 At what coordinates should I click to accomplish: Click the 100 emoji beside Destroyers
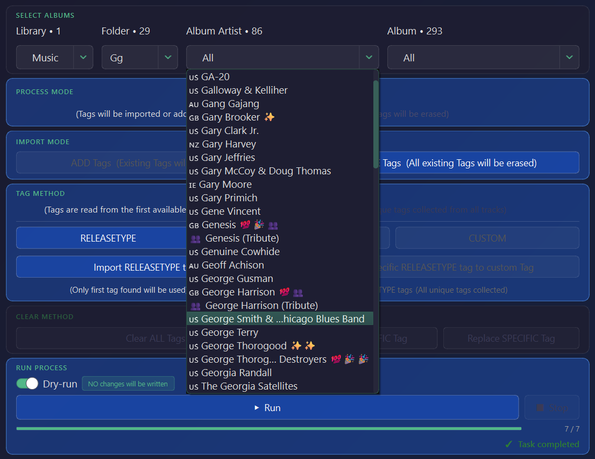click(x=336, y=359)
